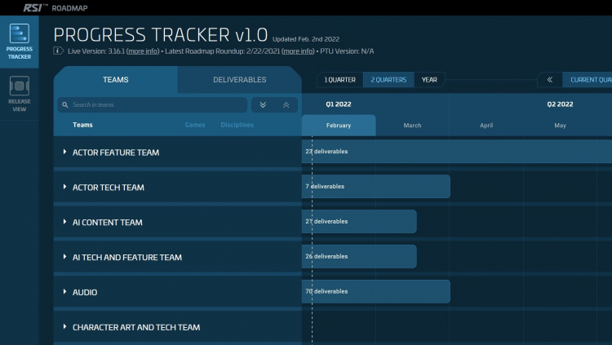Jump to Current Quarter button
Screen dimensions: 612x345
point(588,80)
